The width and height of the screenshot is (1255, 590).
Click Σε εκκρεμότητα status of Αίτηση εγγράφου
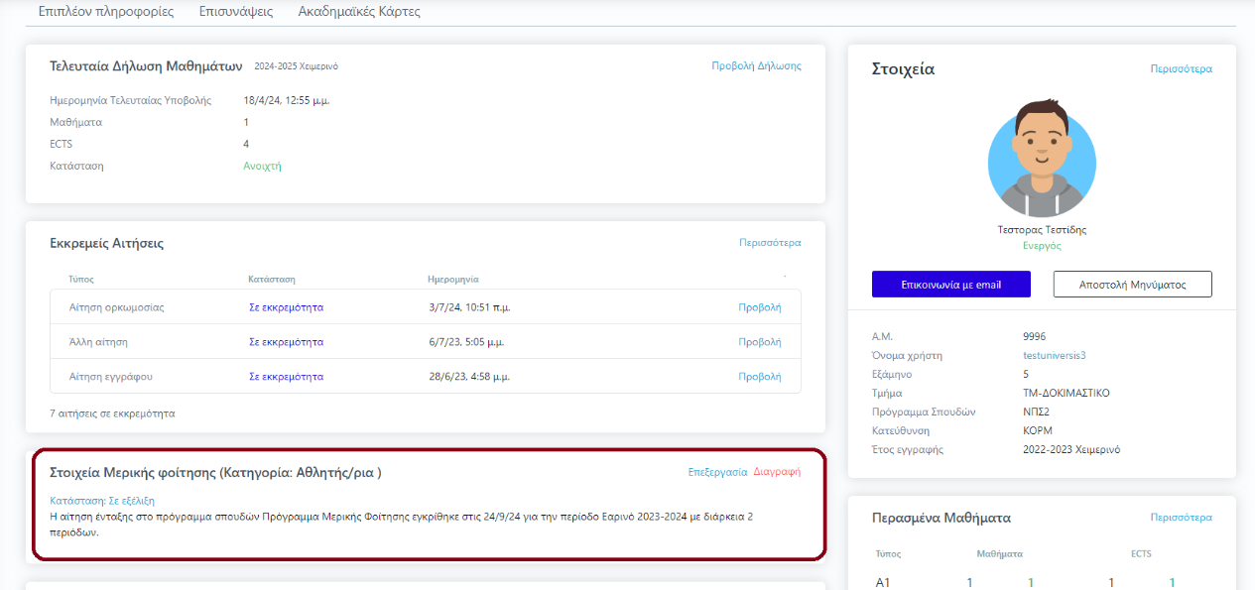(286, 377)
